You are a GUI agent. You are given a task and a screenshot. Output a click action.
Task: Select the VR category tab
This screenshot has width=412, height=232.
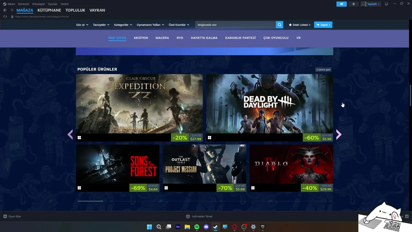[298, 38]
